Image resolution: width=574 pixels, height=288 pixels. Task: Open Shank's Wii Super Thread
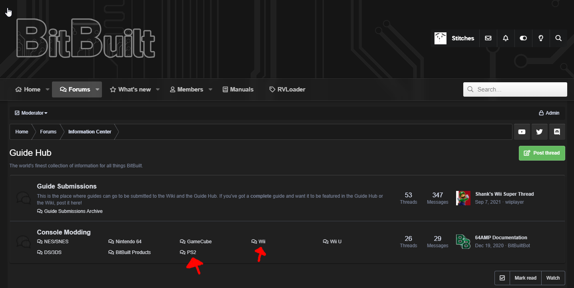point(504,194)
